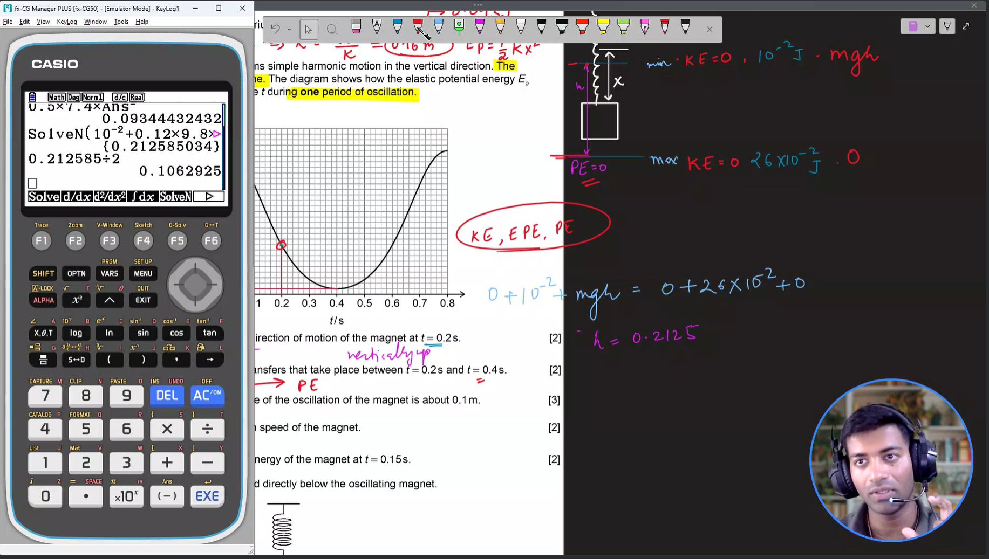Screen dimensions: 989x559
Task: Click the white pen swatch
Action: (521, 27)
